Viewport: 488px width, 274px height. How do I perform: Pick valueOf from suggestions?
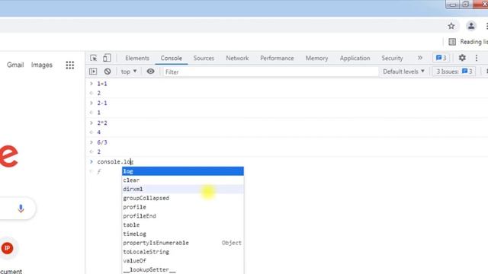[183, 260]
